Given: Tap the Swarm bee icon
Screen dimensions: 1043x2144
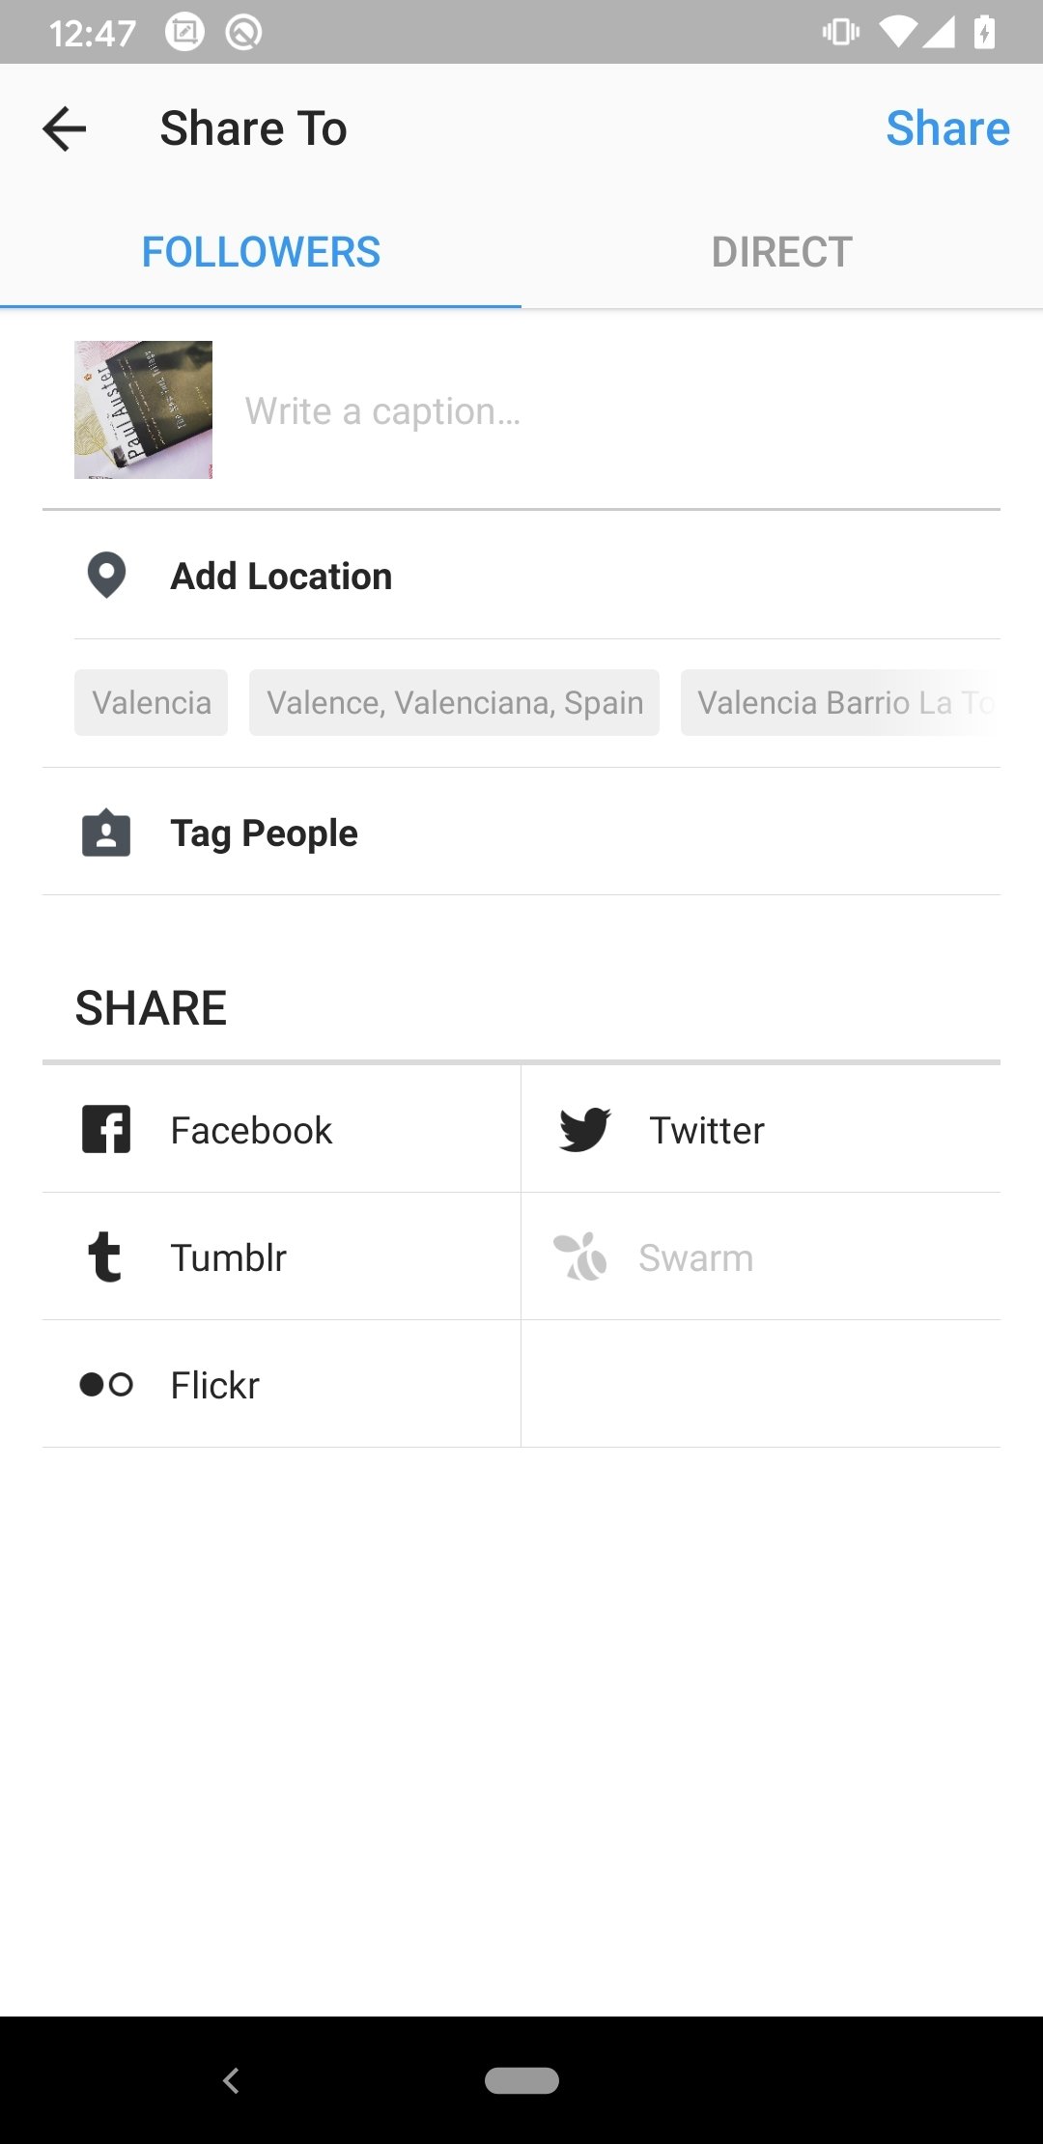Looking at the screenshot, I should coord(579,1256).
